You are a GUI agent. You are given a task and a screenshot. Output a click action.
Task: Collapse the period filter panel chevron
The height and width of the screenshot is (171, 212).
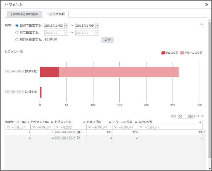click(x=202, y=24)
